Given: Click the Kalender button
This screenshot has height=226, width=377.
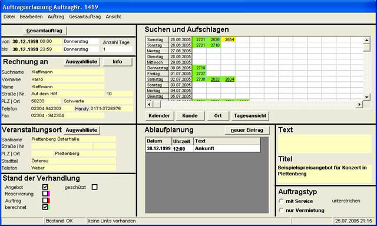Looking at the screenshot, I should point(159,116).
